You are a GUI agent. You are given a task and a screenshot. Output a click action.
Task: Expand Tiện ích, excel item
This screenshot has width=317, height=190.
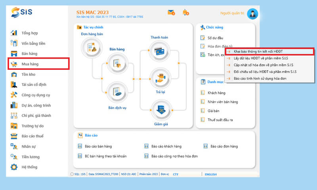pos(212,55)
